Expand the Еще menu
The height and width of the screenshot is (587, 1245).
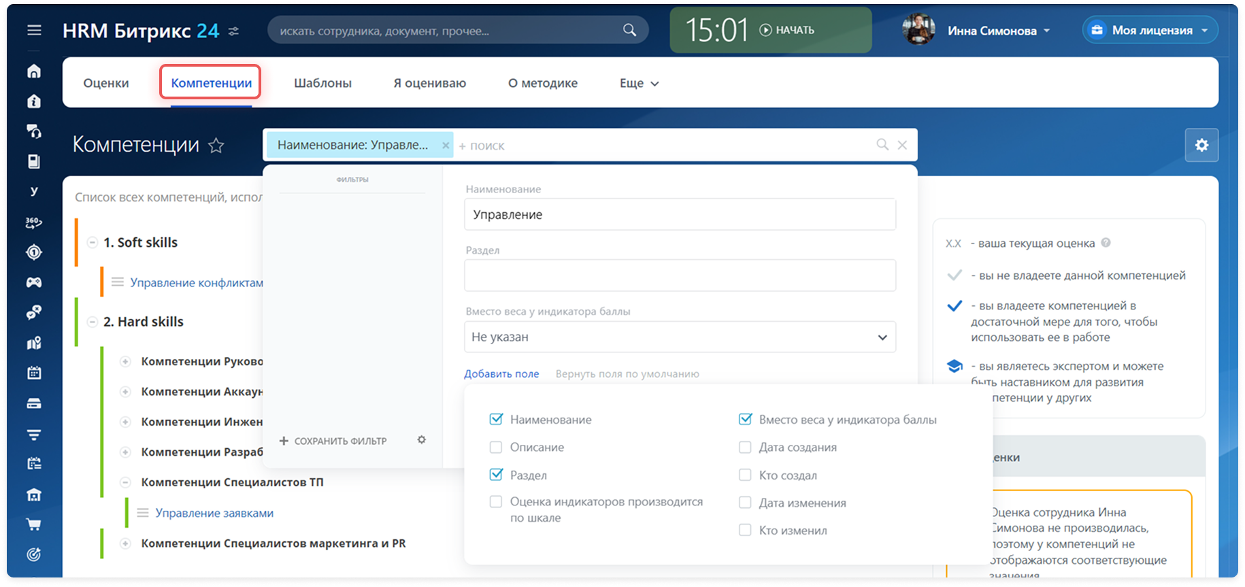[639, 83]
